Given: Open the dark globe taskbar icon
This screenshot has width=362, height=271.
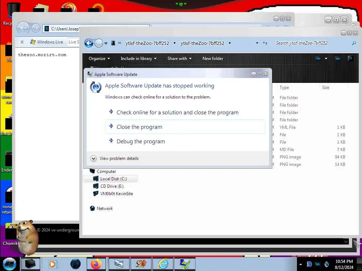Looking at the screenshot, I should pos(75,264).
